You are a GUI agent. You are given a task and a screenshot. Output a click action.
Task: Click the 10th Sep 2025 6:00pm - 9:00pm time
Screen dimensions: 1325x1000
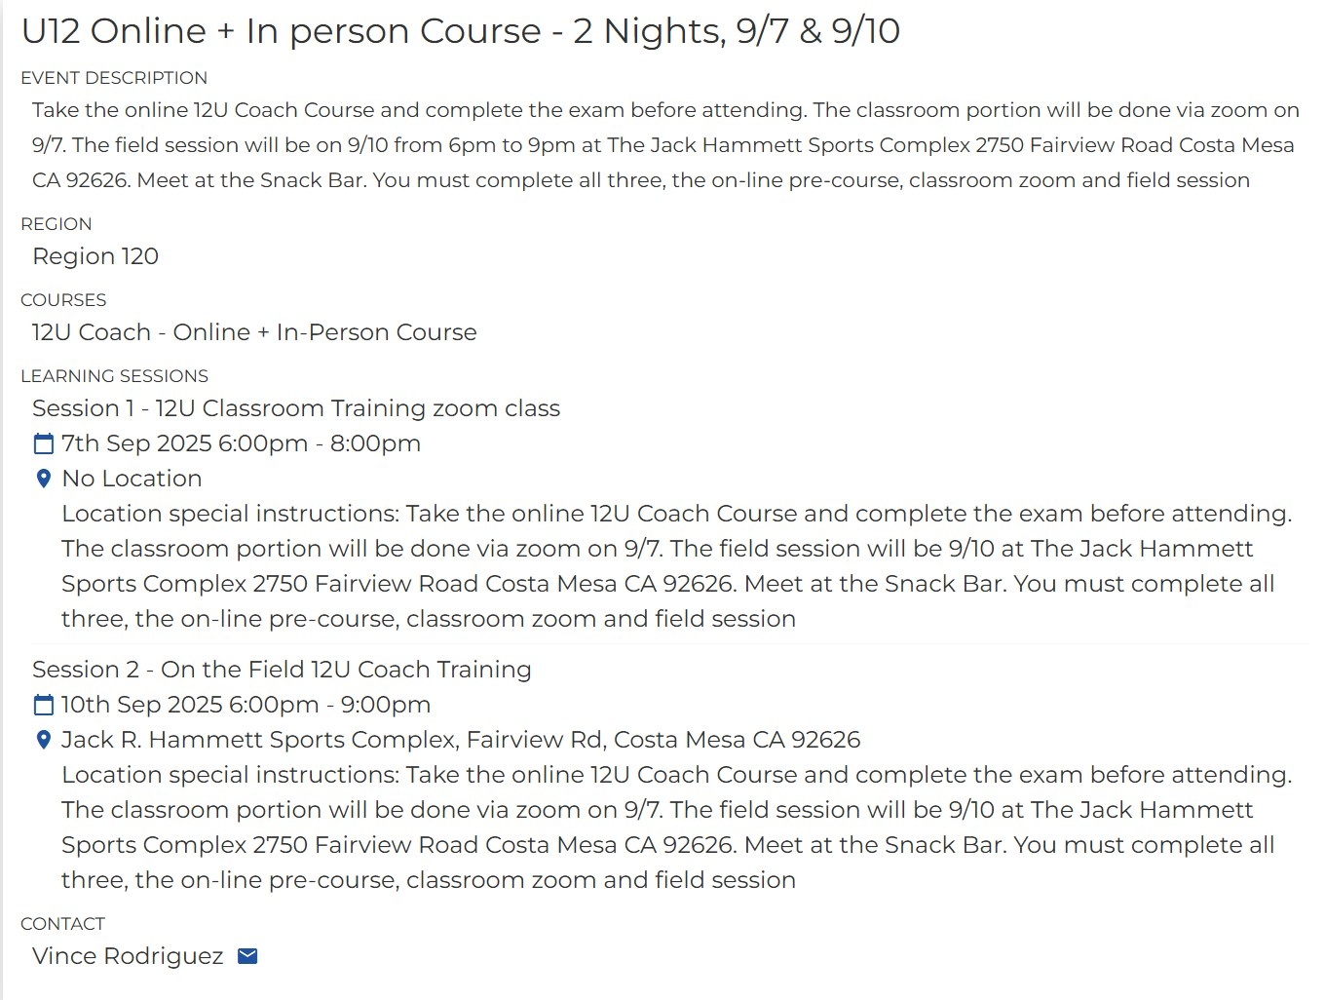(x=246, y=705)
